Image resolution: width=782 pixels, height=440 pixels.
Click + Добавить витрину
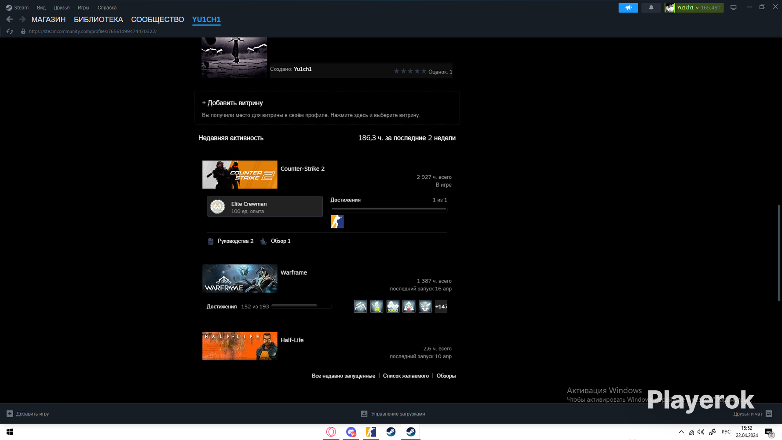[232, 103]
